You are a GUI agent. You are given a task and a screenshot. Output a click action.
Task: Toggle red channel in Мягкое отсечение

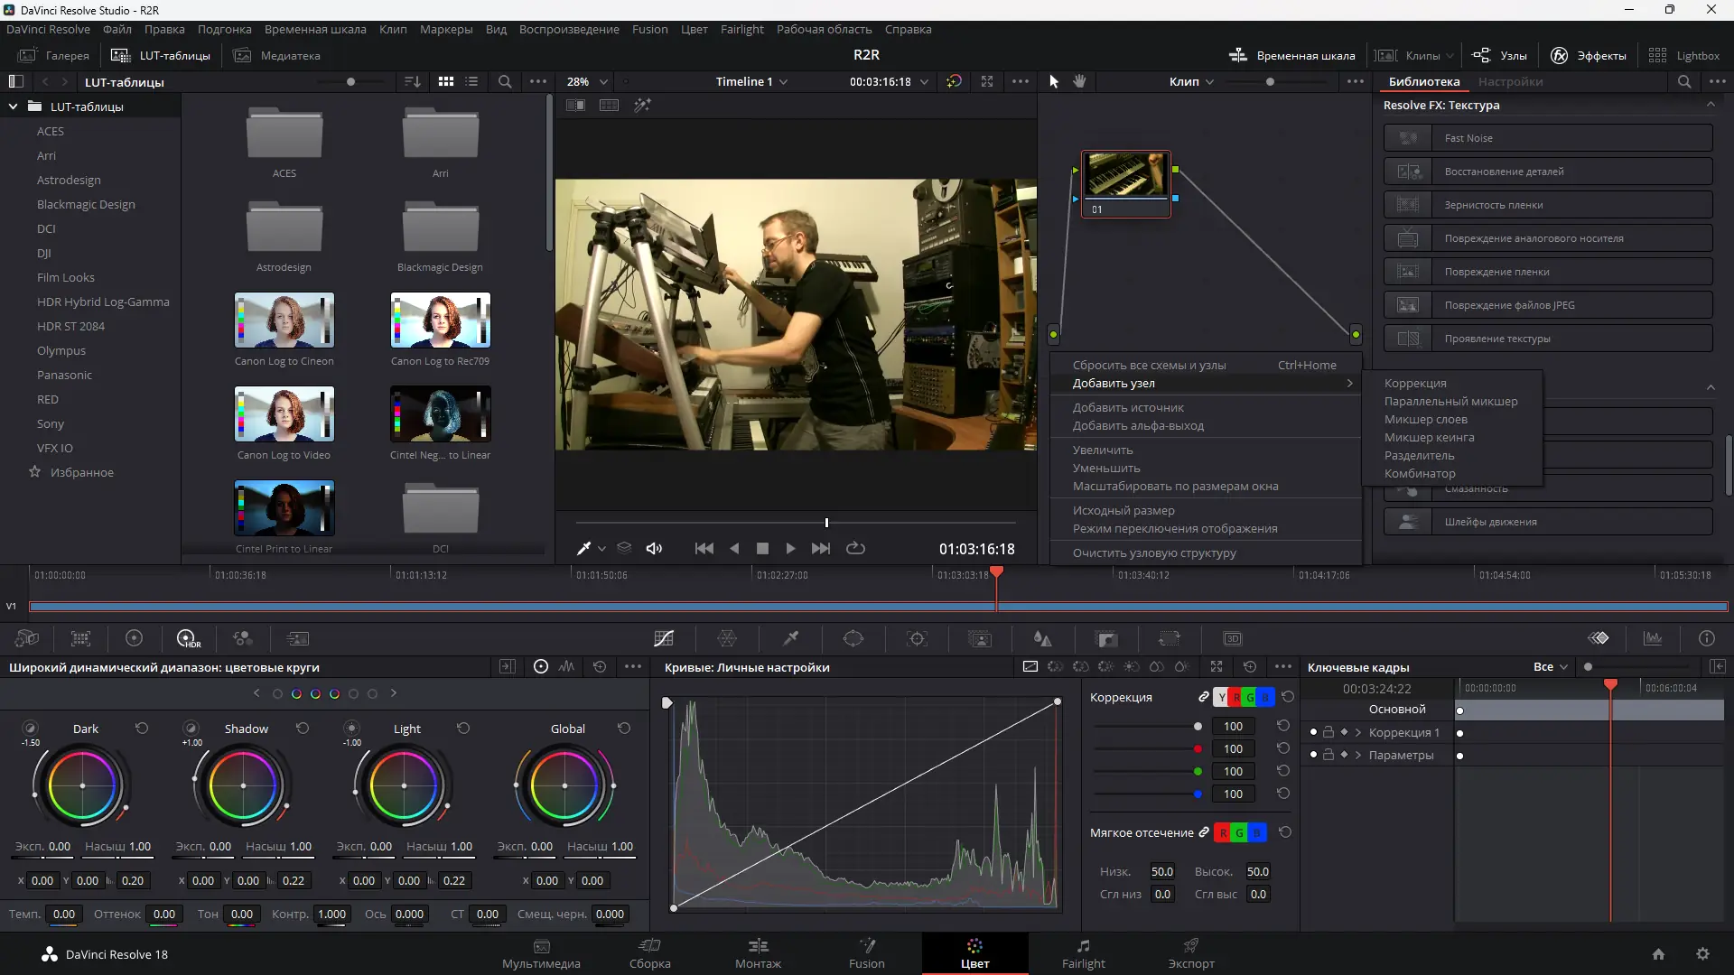[x=1223, y=832]
